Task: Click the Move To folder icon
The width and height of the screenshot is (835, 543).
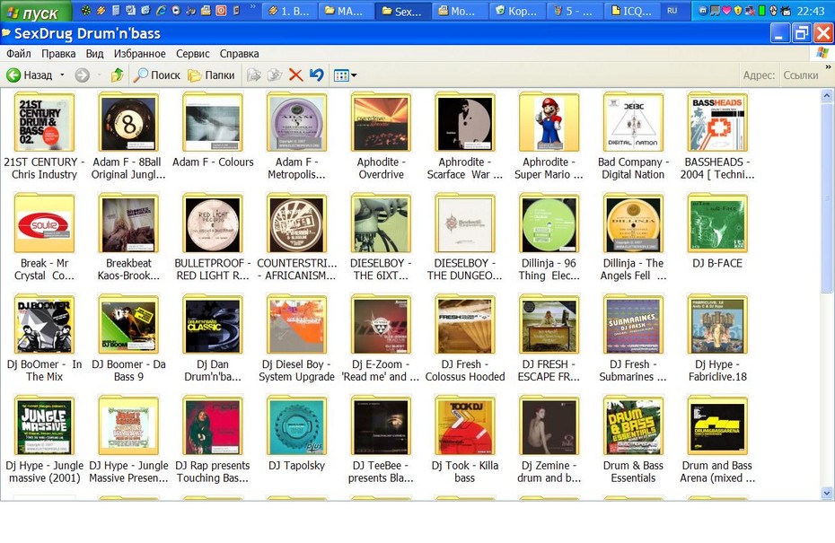Action: (254, 75)
